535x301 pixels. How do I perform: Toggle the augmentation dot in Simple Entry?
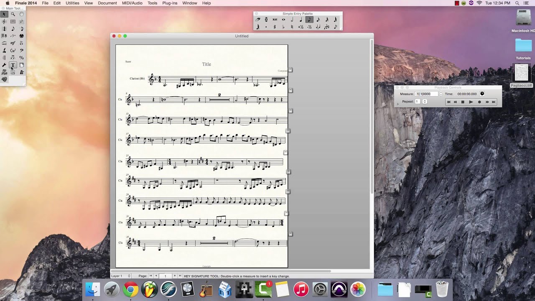(x=266, y=27)
